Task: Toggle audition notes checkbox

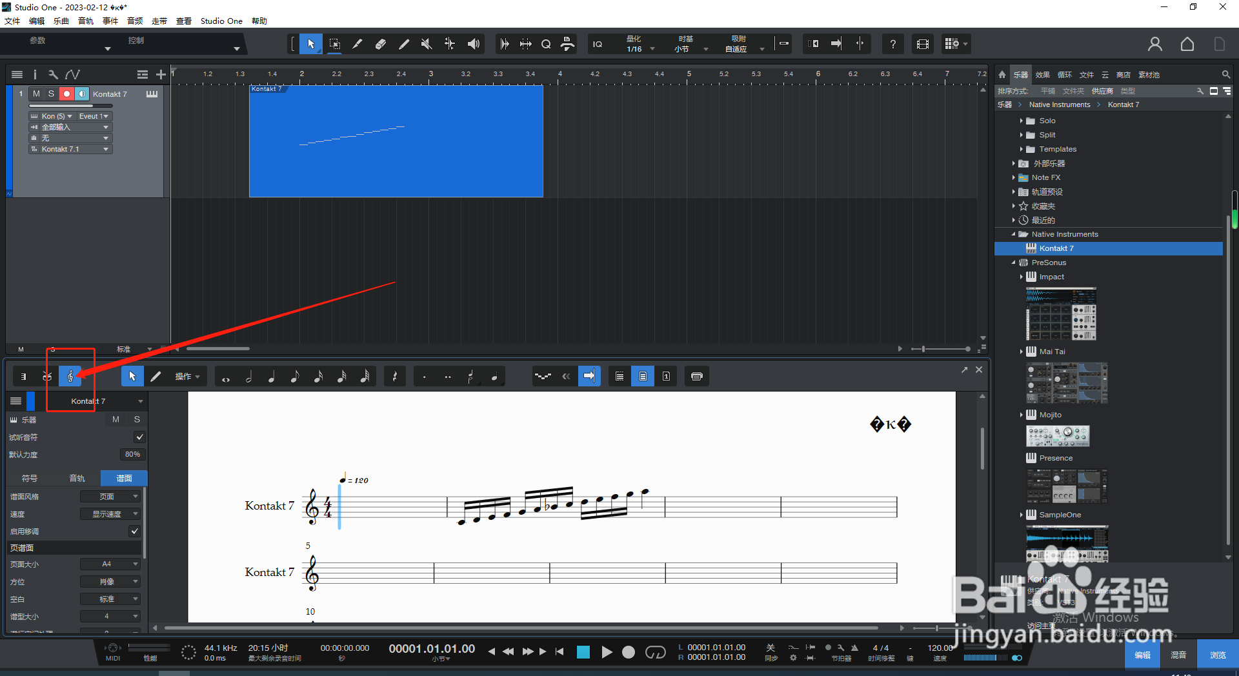Action: click(x=139, y=437)
